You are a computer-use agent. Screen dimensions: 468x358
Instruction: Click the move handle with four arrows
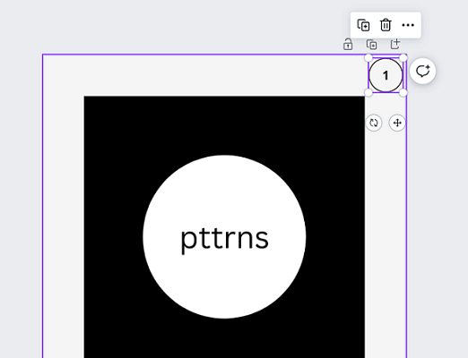(397, 123)
